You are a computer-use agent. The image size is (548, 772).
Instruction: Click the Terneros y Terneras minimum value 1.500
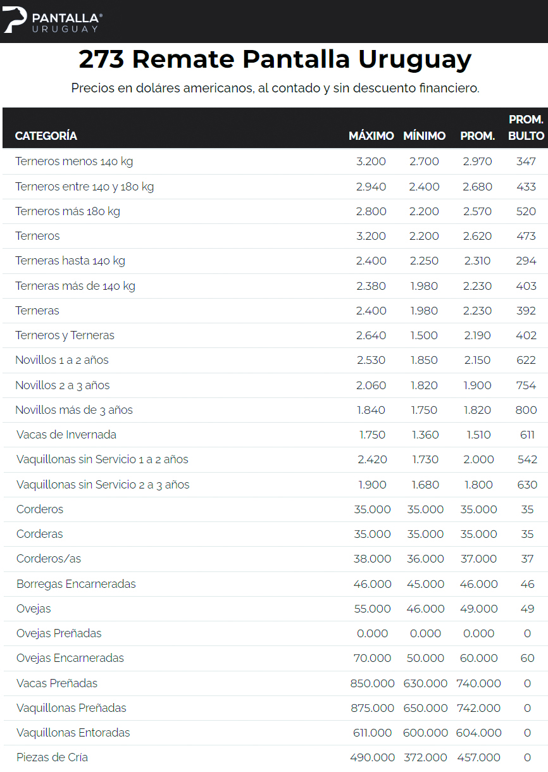click(x=424, y=335)
